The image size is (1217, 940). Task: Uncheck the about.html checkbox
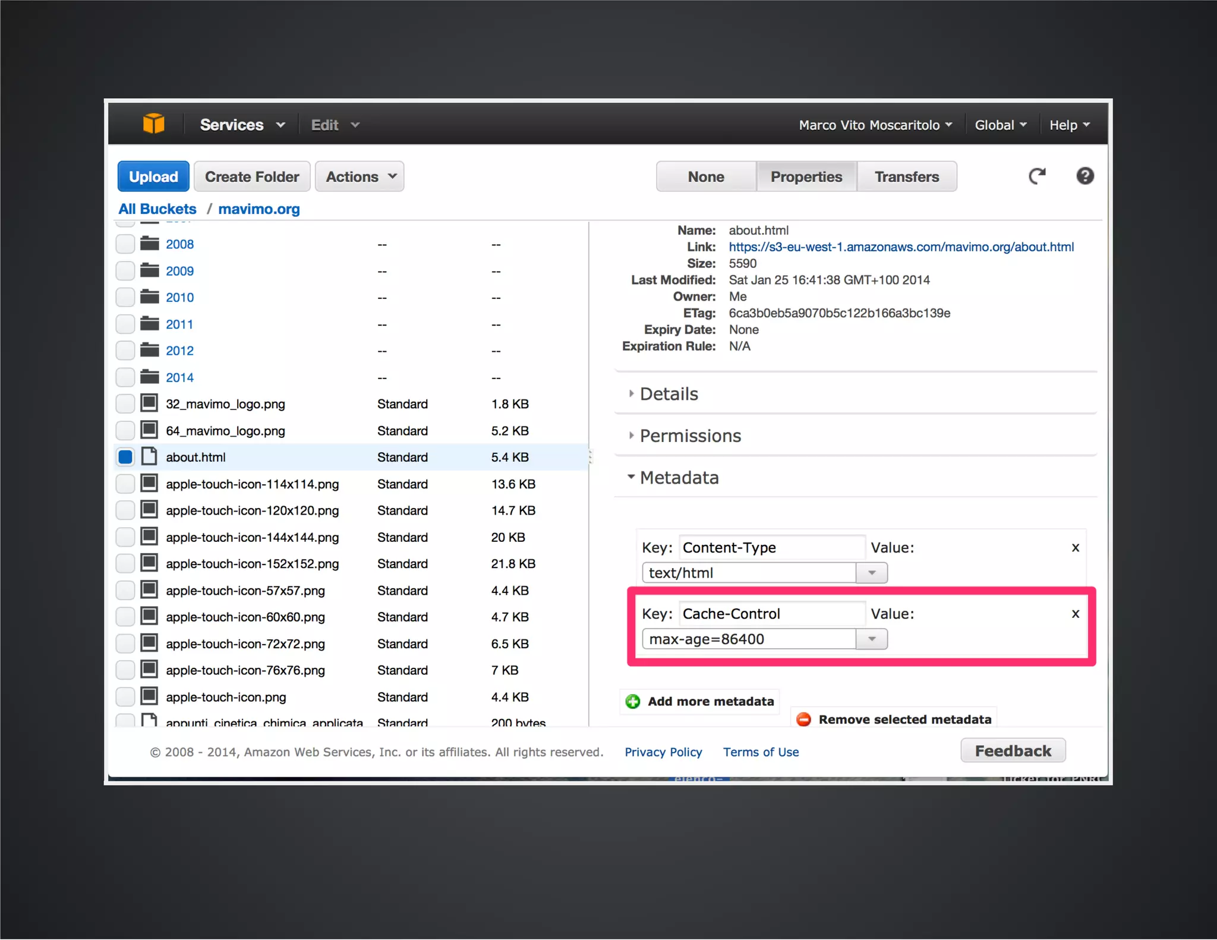pos(125,457)
